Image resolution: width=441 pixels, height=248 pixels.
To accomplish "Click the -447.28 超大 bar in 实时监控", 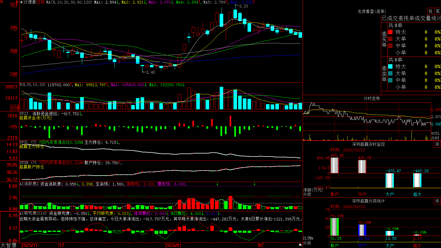I will (x=417, y=180).
